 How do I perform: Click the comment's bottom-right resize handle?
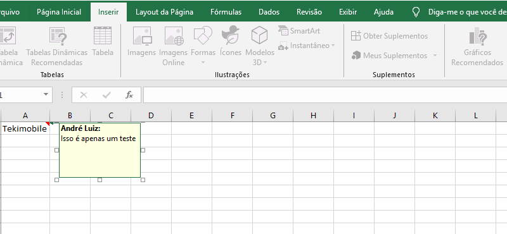[143, 180]
